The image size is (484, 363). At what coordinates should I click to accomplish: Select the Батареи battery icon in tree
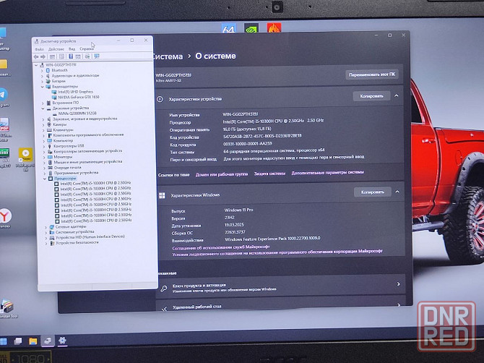[48, 81]
